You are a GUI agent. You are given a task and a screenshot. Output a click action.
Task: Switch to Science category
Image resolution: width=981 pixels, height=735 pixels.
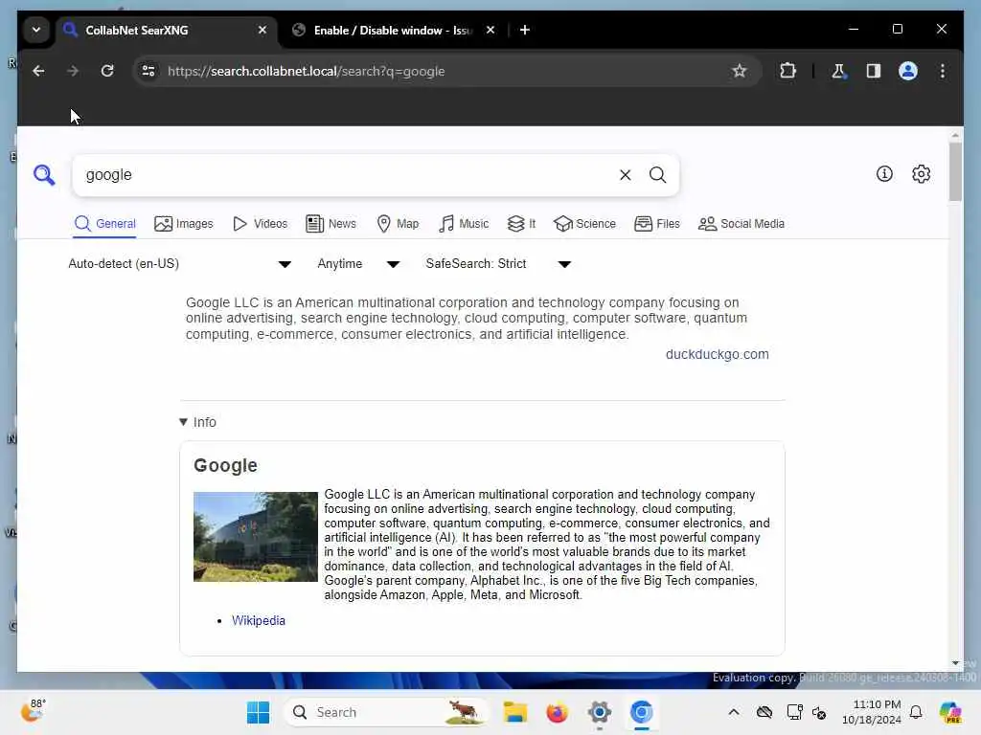(584, 224)
